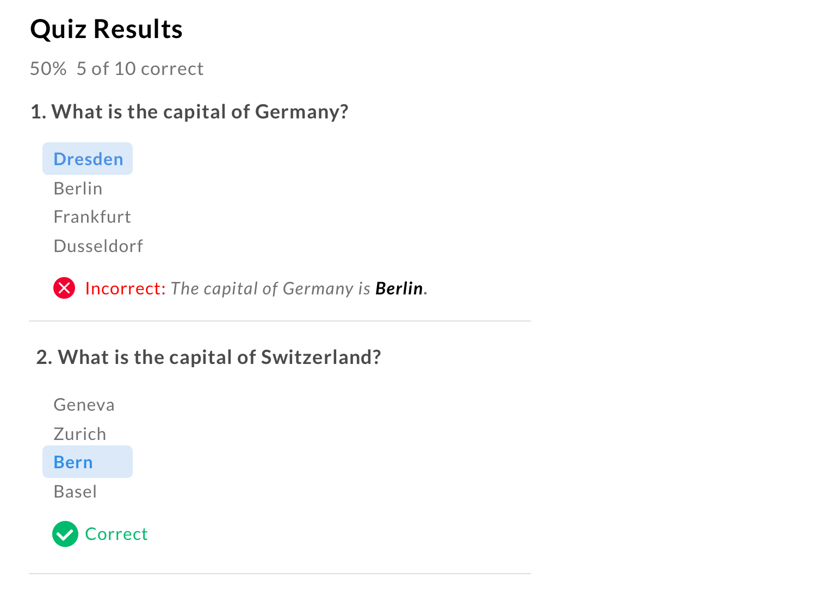
Task: Click the green "Correct" label
Action: pos(116,534)
